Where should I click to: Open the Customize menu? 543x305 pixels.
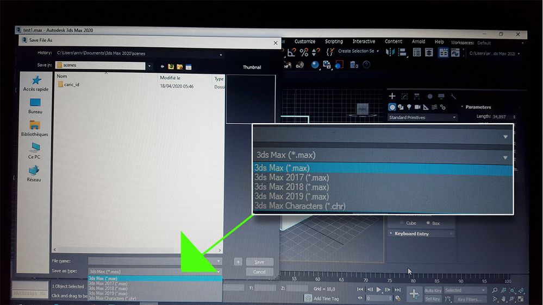point(305,41)
